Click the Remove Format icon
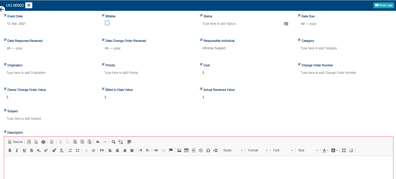396x179 pixels. 62,150
